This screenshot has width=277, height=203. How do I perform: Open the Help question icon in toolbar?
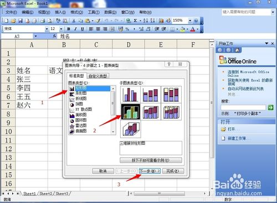[x=196, y=21]
